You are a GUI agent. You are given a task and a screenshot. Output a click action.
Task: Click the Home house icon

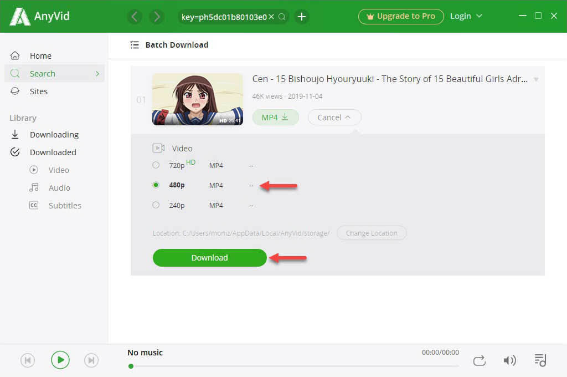click(15, 55)
